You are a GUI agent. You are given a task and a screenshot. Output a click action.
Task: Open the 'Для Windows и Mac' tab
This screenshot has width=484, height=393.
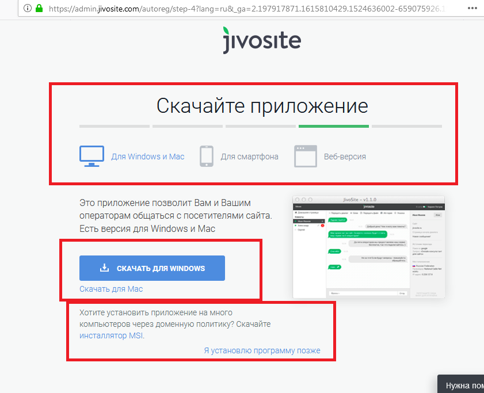[x=147, y=157]
